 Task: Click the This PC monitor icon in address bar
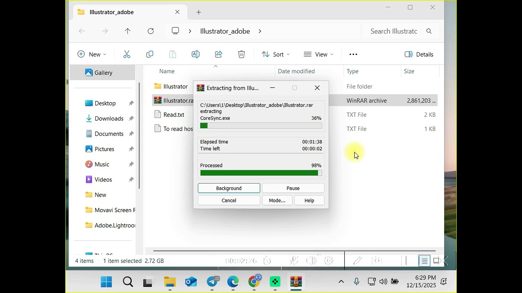point(175,31)
